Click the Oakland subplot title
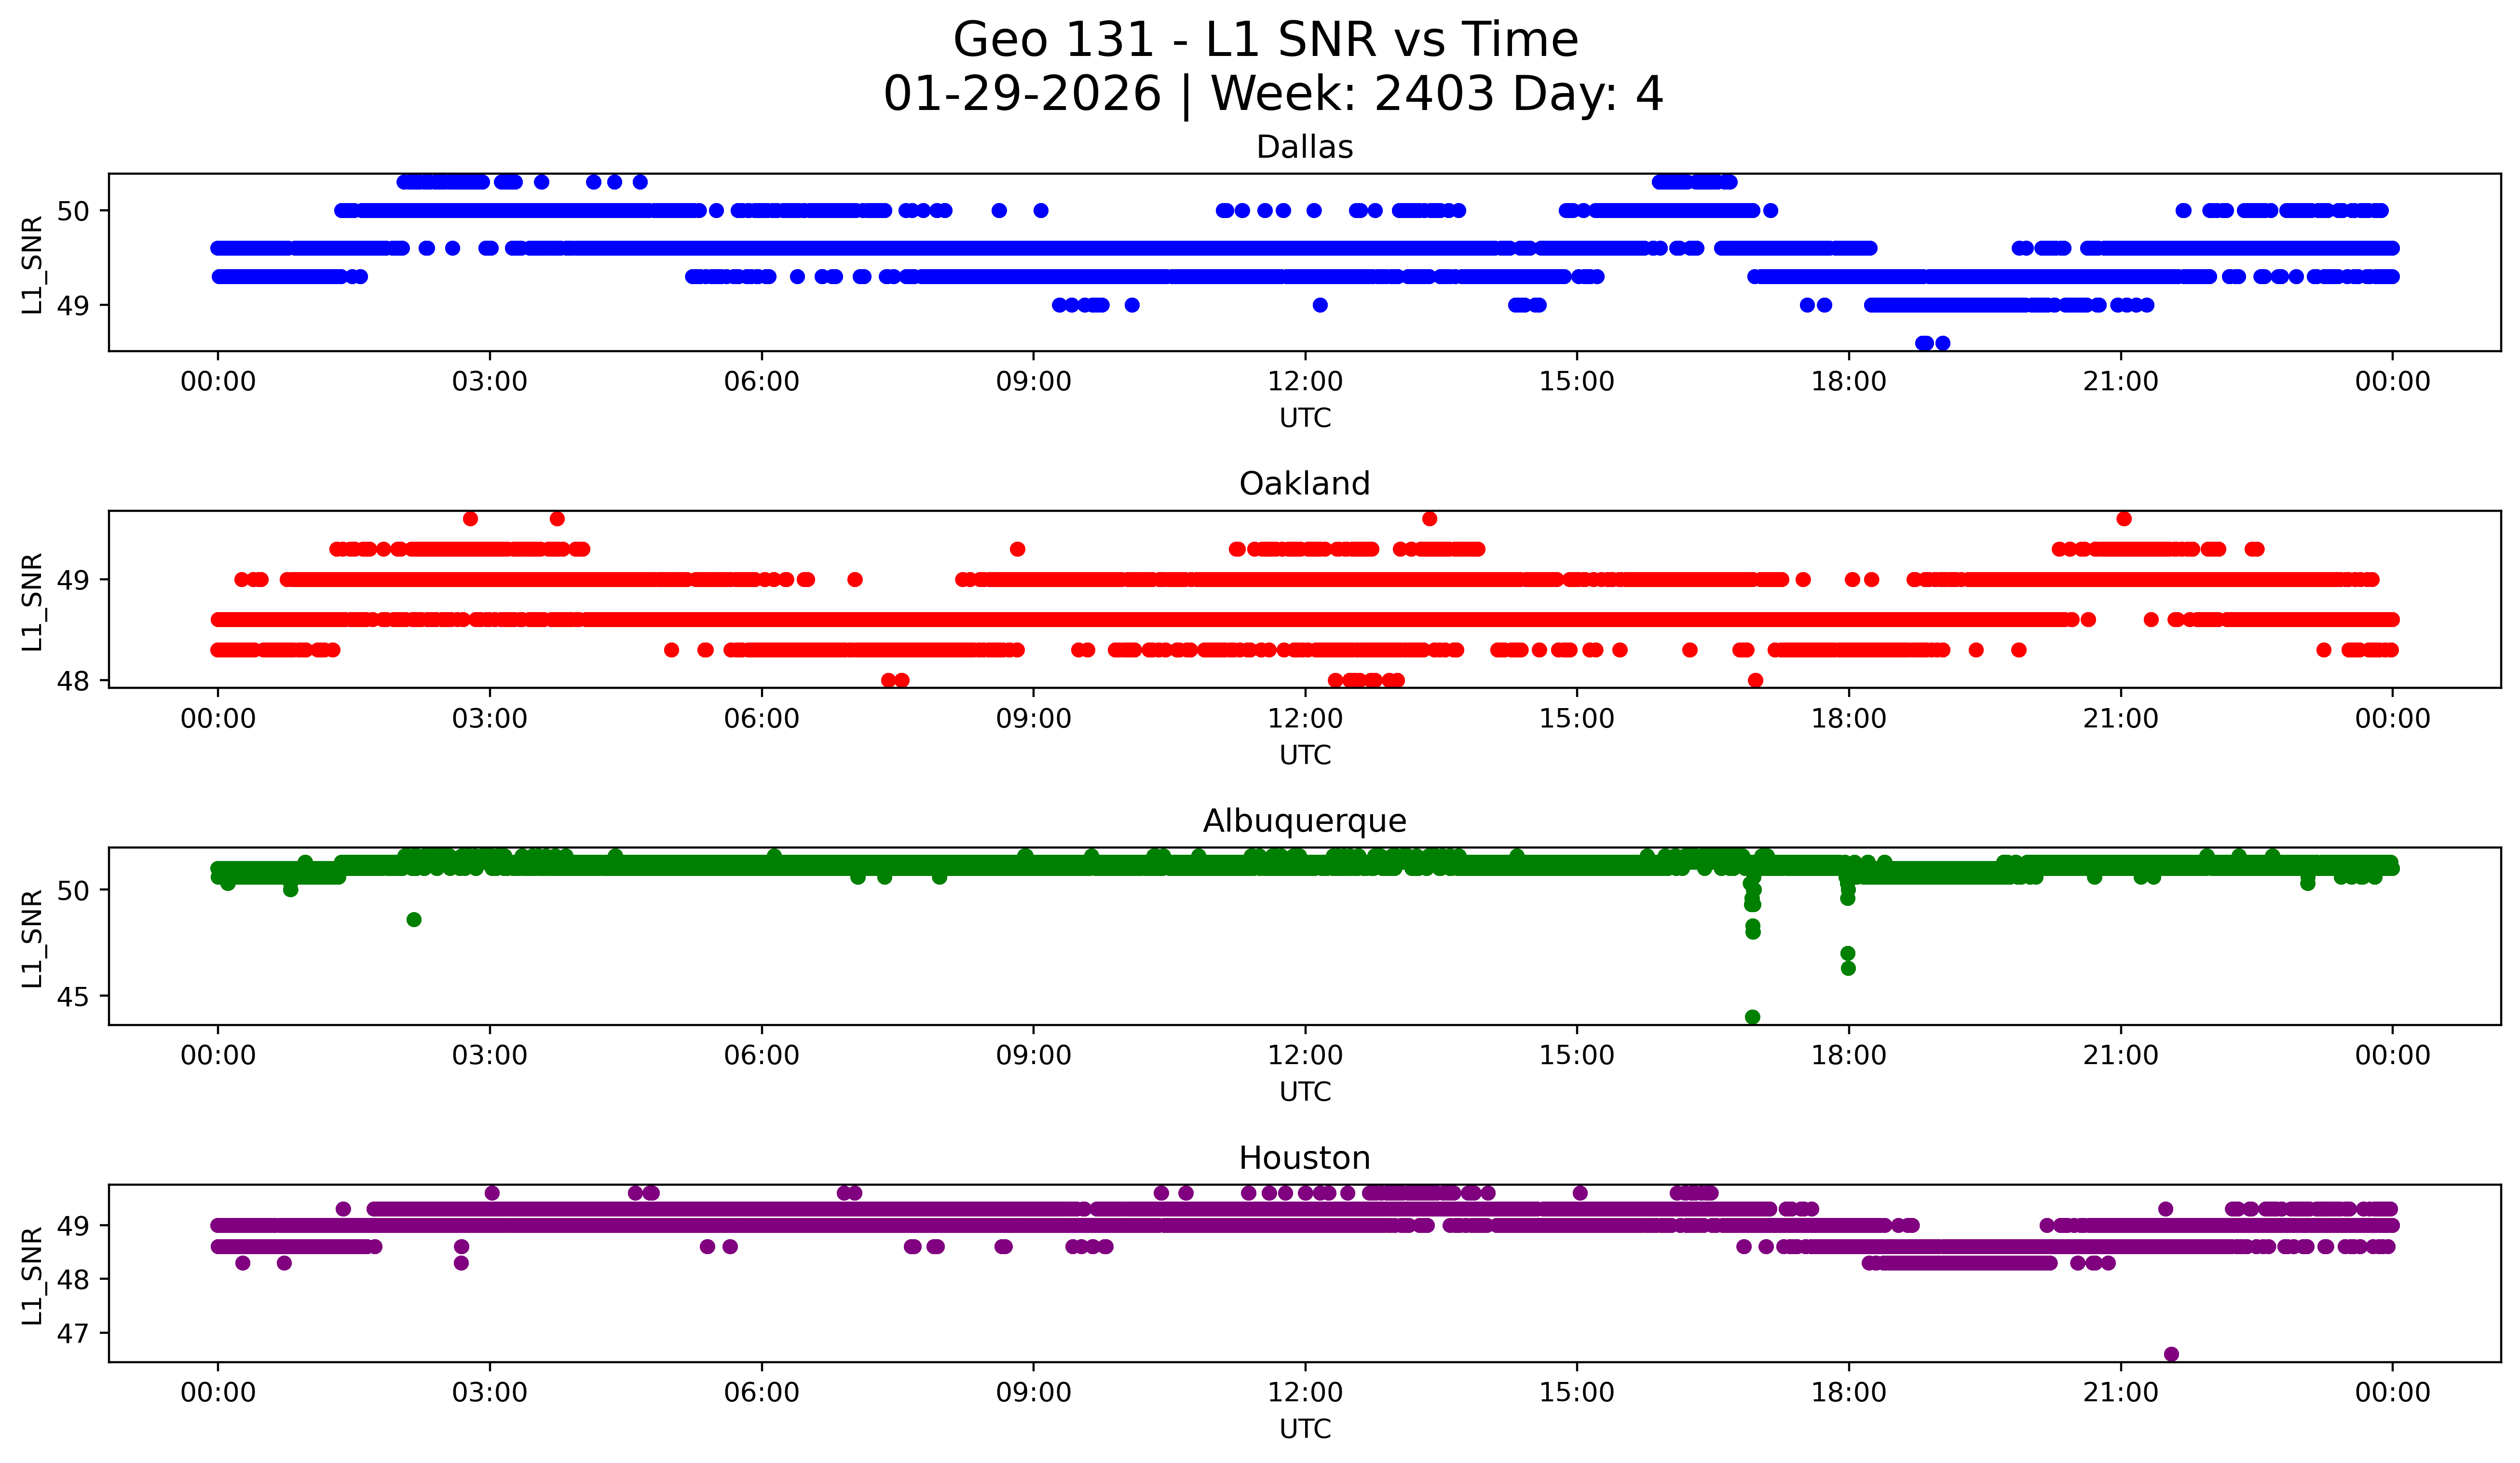The width and height of the screenshot is (2520, 1463). [x=1304, y=484]
